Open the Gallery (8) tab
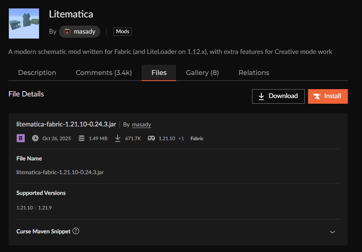This screenshot has height=252, width=362. (x=202, y=73)
